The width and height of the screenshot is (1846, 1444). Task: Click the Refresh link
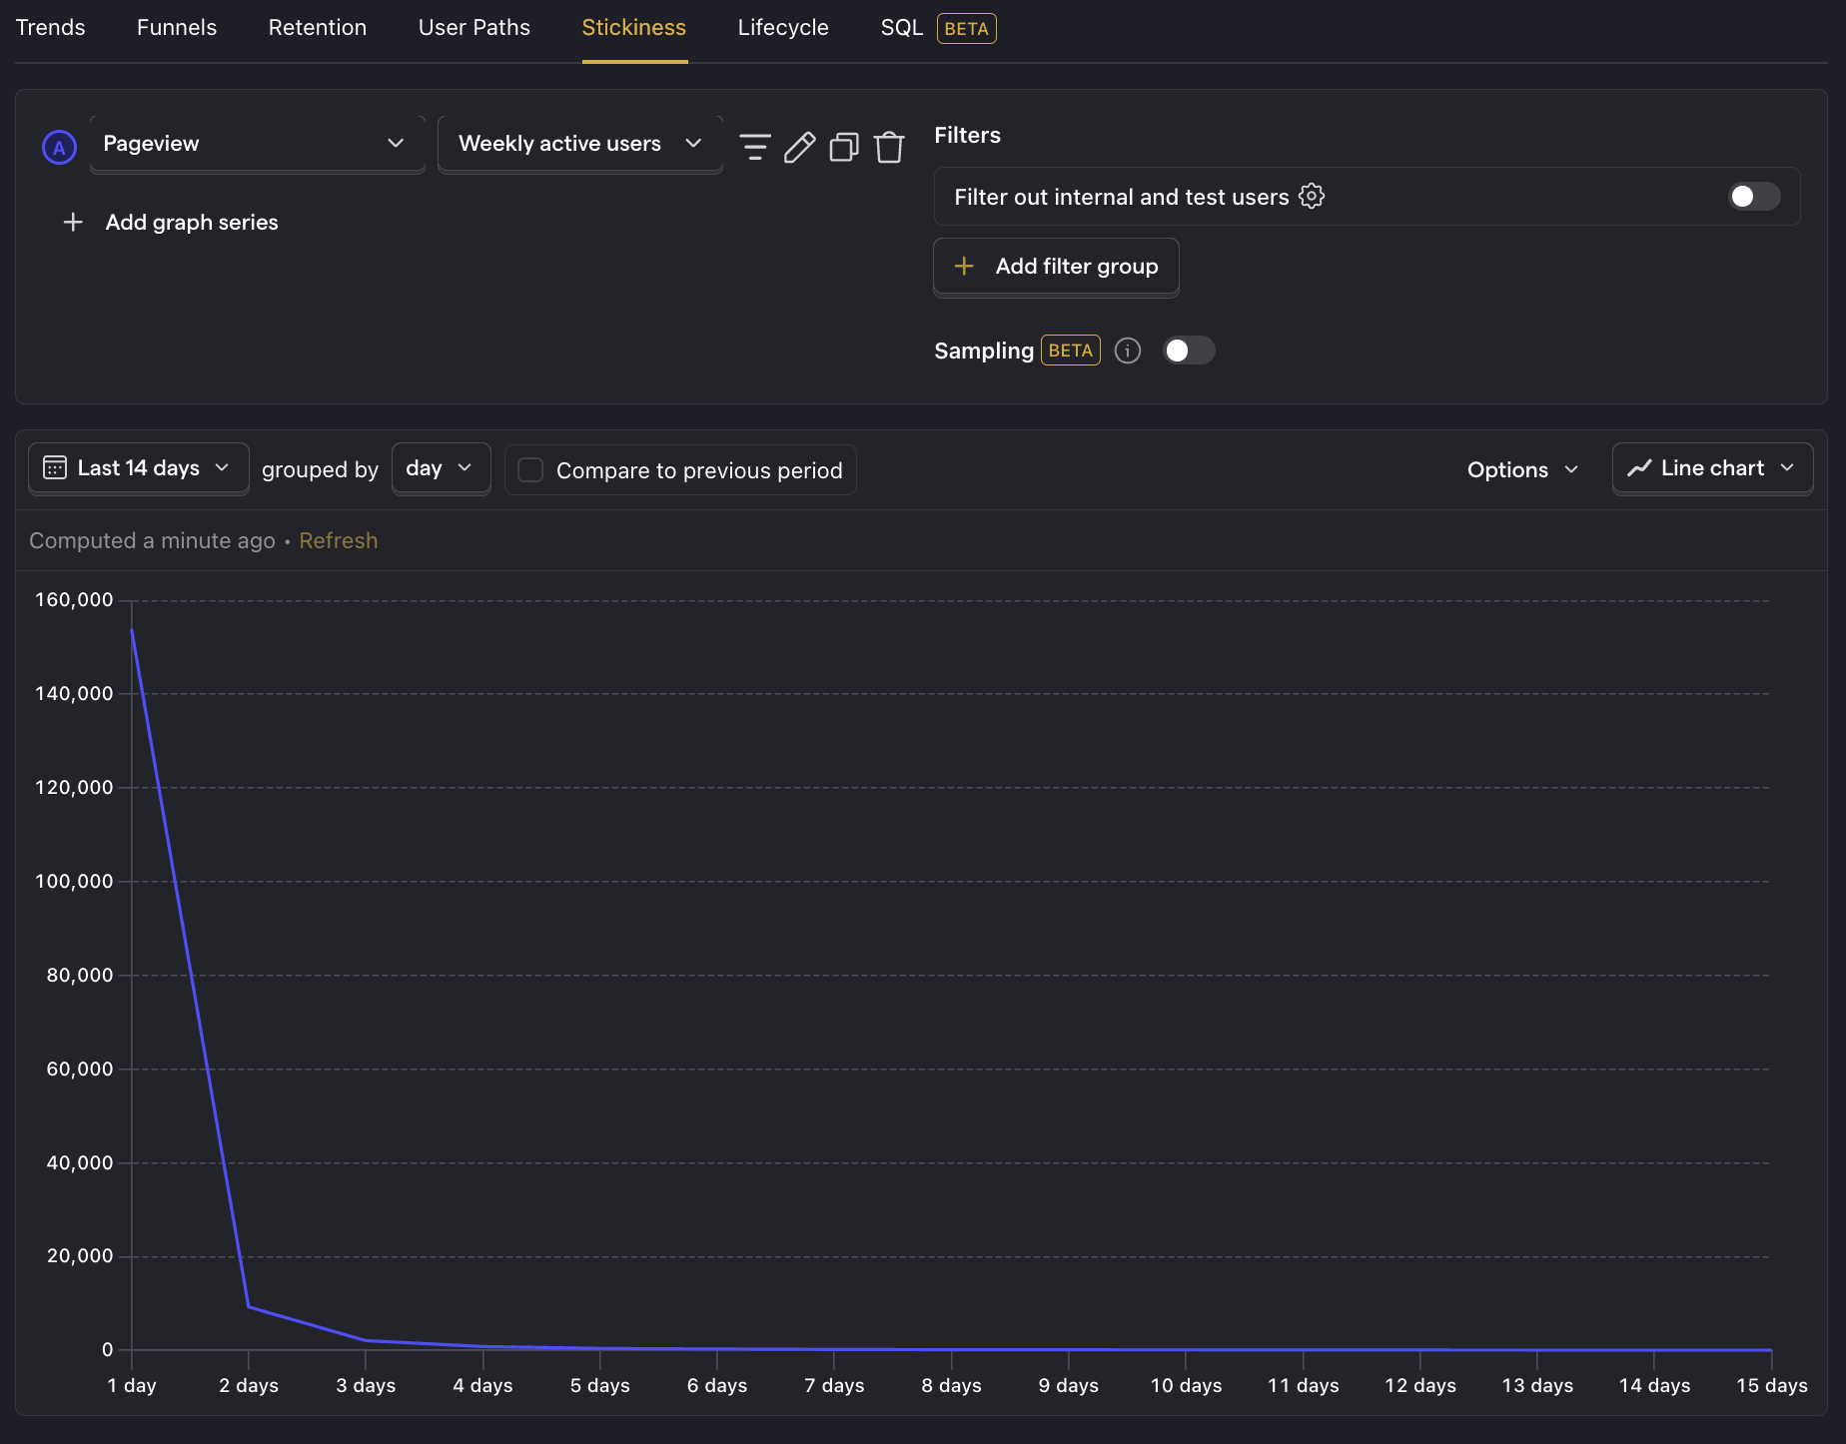coord(339,540)
